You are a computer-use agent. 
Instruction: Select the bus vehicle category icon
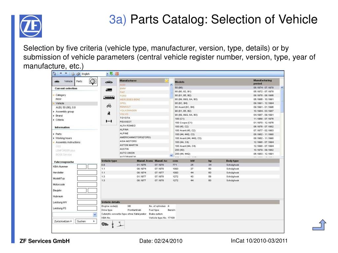pos(109,98)
